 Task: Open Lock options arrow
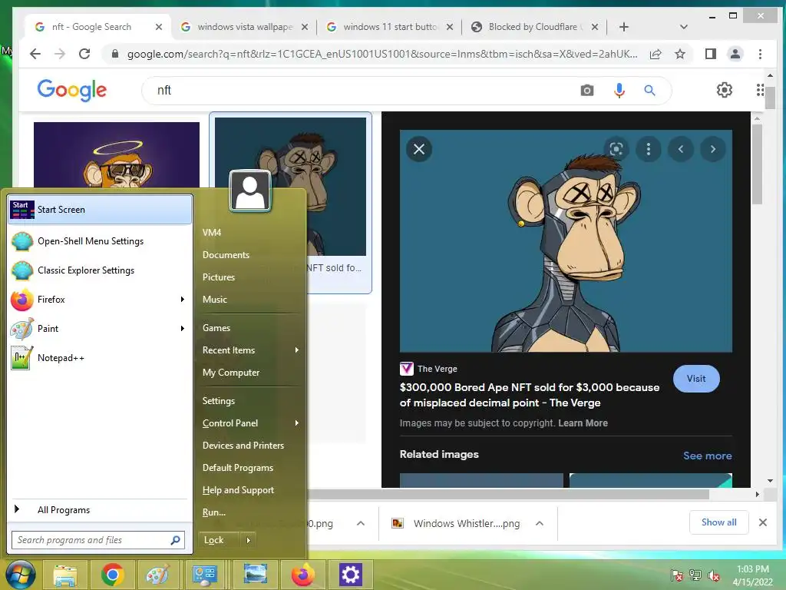(248, 540)
